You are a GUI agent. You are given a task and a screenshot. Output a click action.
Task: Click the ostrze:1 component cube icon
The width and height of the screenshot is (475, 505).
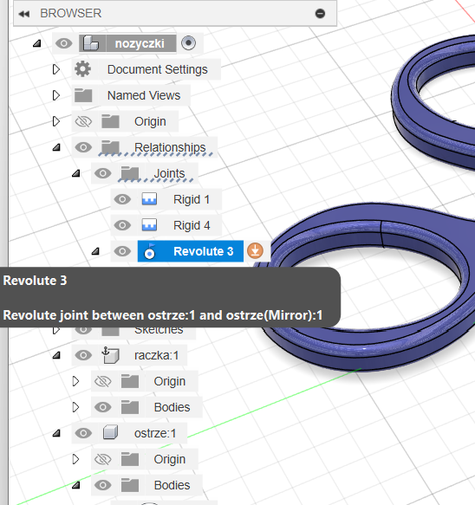pyautogui.click(x=111, y=433)
